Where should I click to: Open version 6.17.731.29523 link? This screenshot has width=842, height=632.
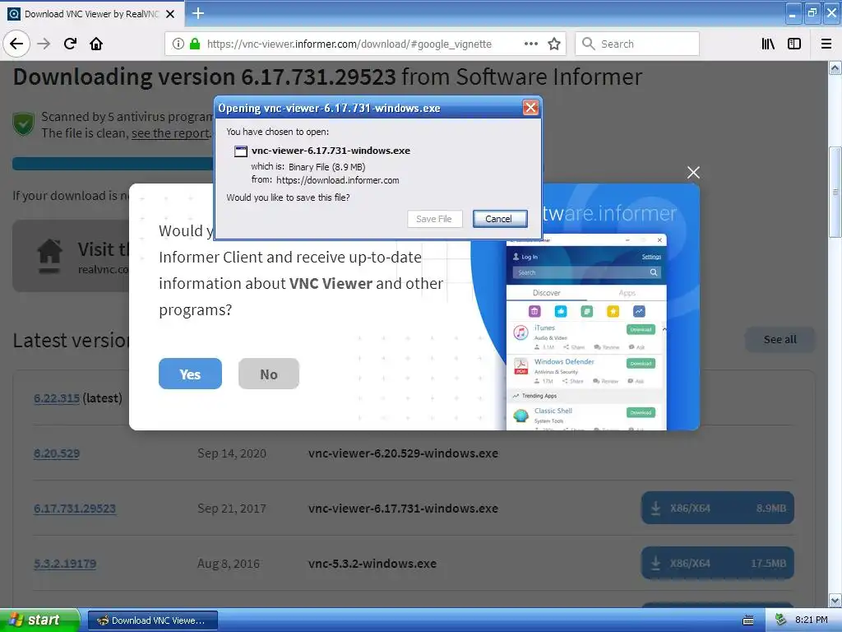pyautogui.click(x=75, y=509)
